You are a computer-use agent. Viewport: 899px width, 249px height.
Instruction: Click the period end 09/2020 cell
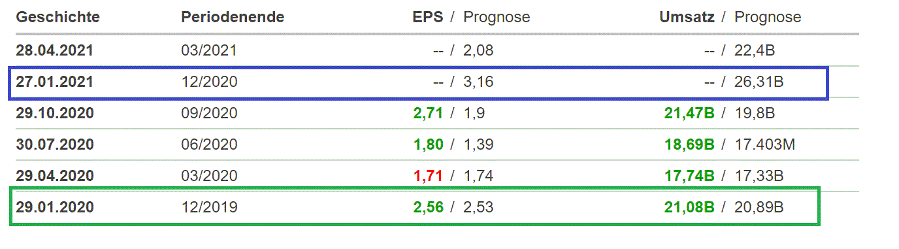pyautogui.click(x=209, y=113)
